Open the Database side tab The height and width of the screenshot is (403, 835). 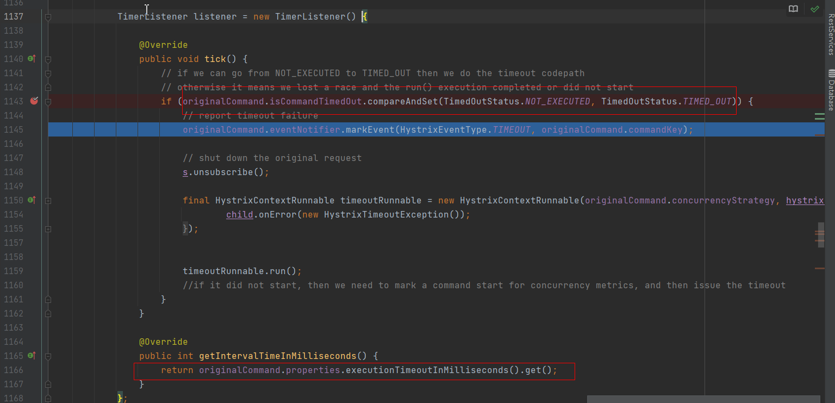pos(831,90)
